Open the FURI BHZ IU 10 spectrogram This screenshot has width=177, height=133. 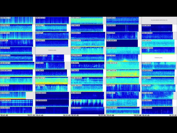pos(17,66)
